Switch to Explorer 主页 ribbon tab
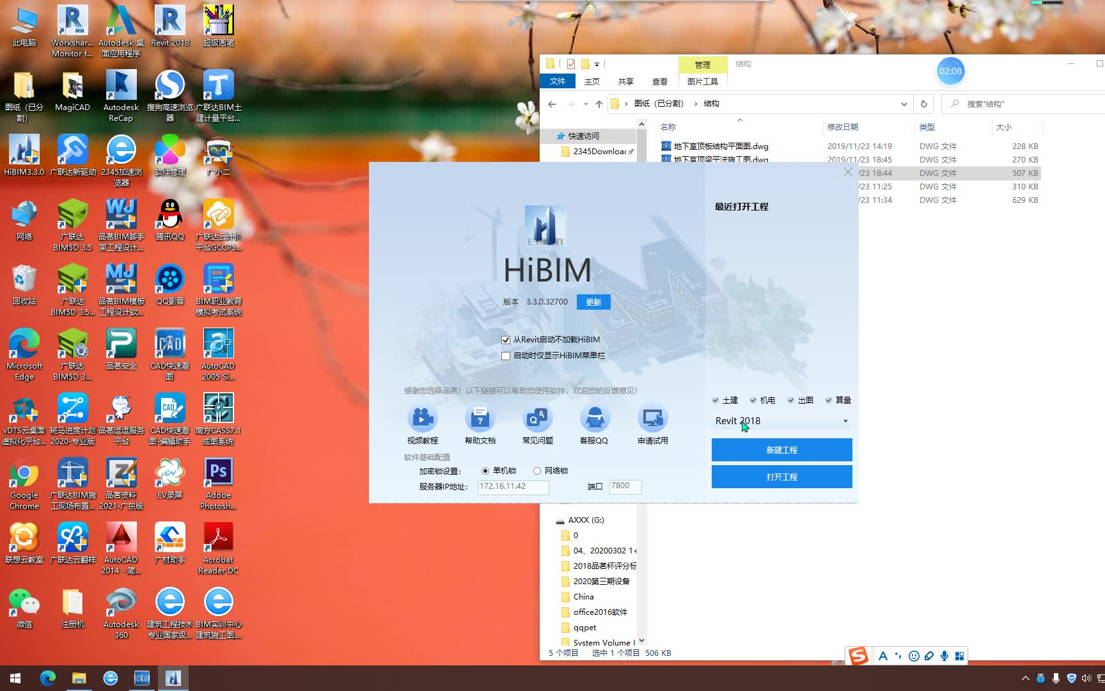Image resolution: width=1105 pixels, height=691 pixels. click(592, 81)
